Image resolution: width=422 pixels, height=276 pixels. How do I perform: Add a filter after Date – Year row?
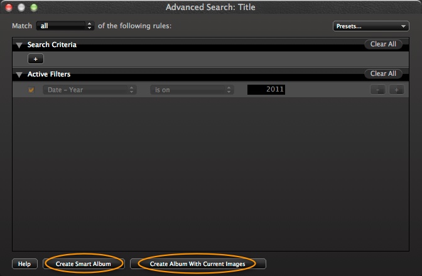(397, 90)
